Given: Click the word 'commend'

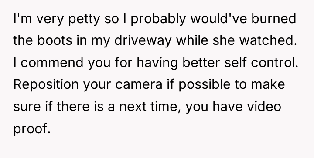Looking at the screenshot, I should coord(52,63).
